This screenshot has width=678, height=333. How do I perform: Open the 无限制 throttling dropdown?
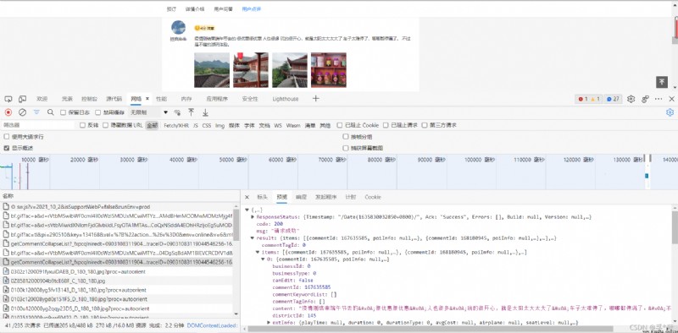pyautogui.click(x=148, y=112)
